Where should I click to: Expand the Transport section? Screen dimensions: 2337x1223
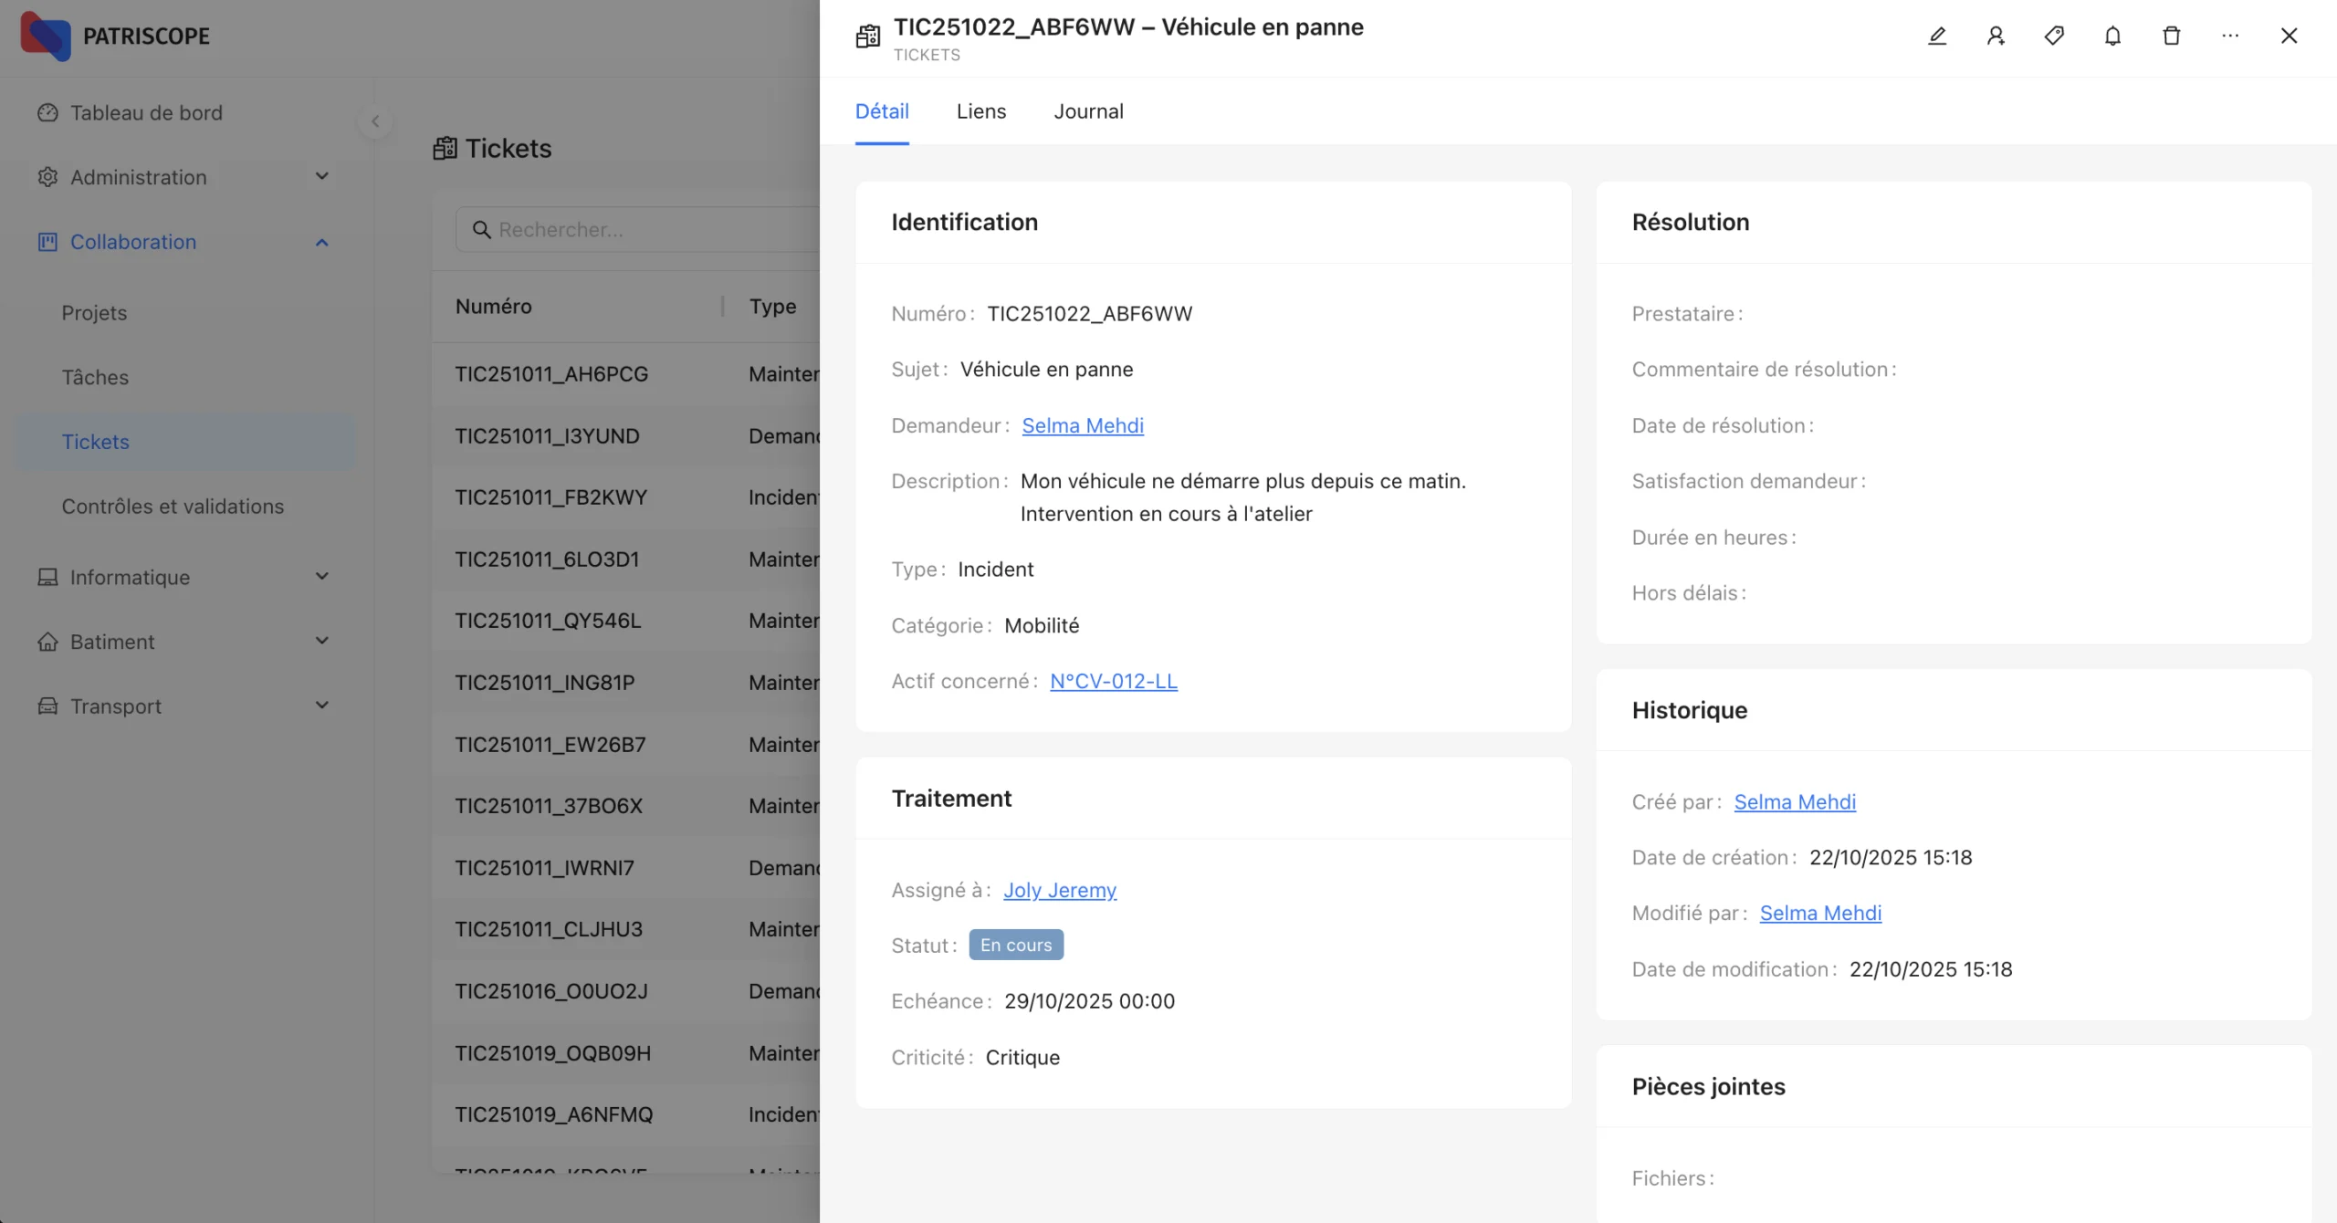[321, 705]
